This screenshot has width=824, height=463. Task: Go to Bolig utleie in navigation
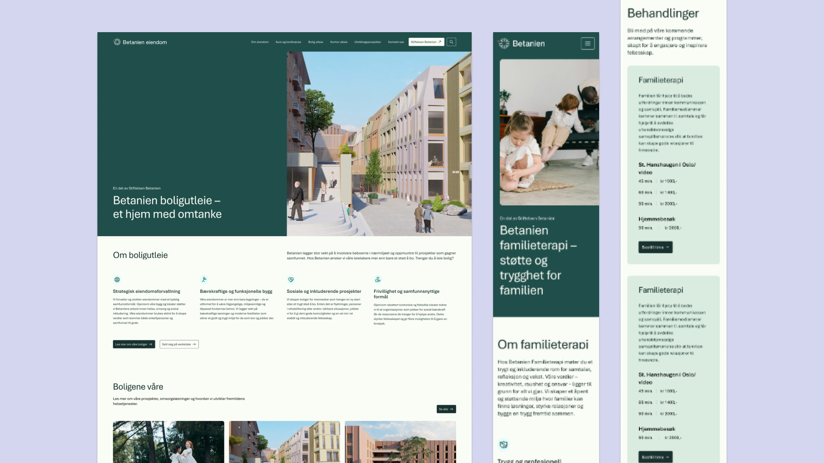(315, 42)
